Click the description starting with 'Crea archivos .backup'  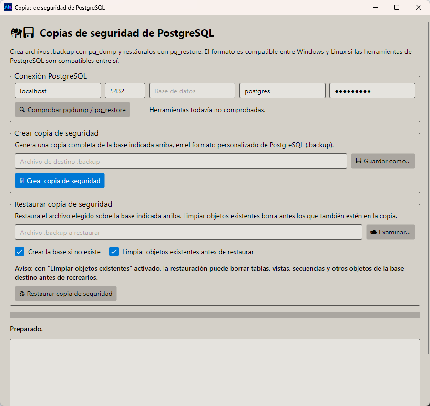tap(211, 56)
